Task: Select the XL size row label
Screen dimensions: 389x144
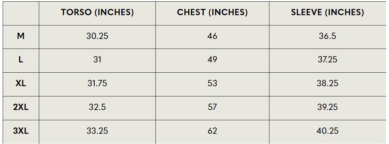Action: click(x=21, y=83)
